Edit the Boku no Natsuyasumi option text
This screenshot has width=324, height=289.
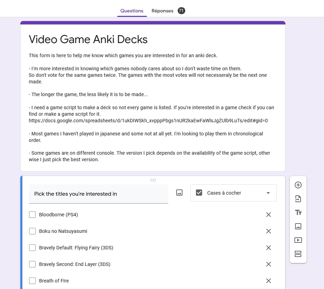tap(63, 231)
